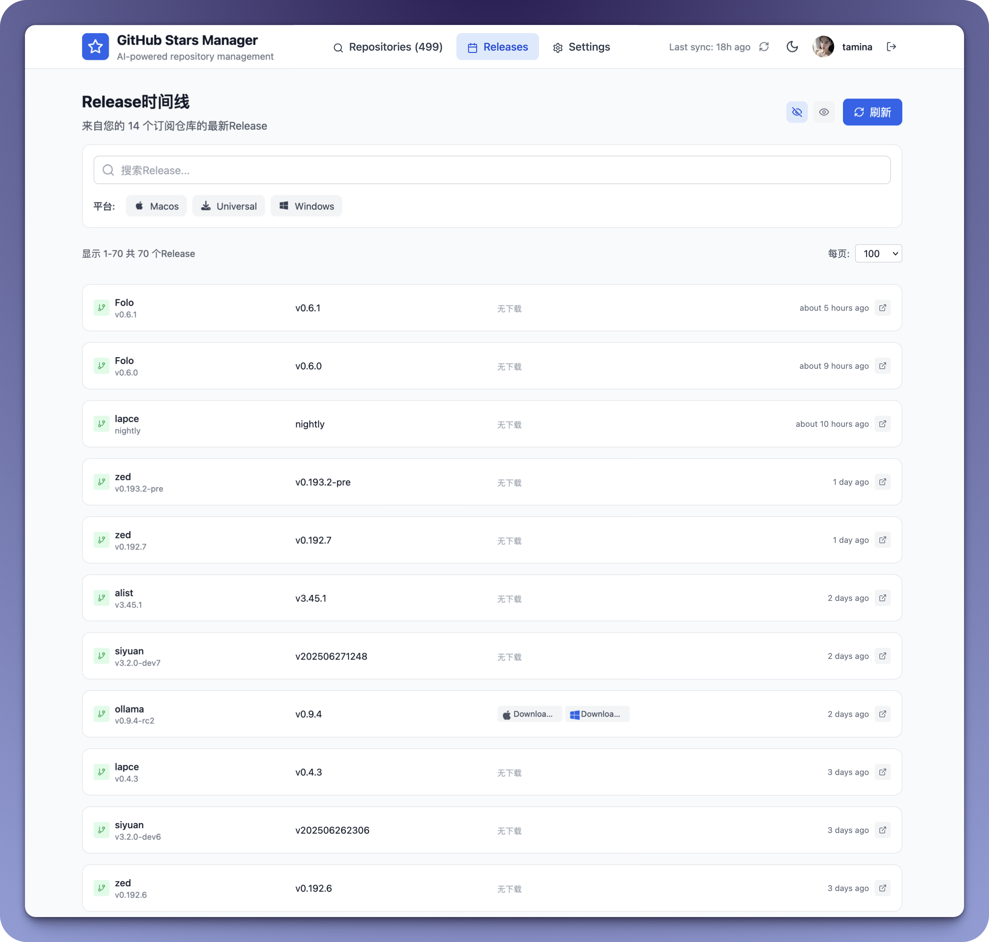Toggle the open eye show view button
The image size is (989, 942).
(824, 112)
